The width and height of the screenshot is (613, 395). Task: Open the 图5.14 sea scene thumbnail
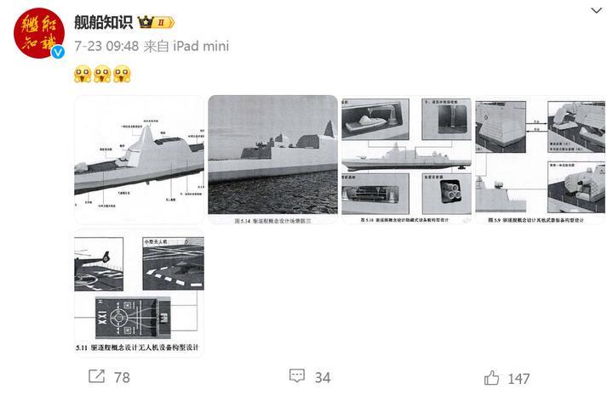(x=272, y=160)
